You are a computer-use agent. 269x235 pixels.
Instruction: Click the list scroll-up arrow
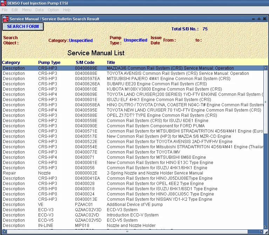click(x=265, y=68)
